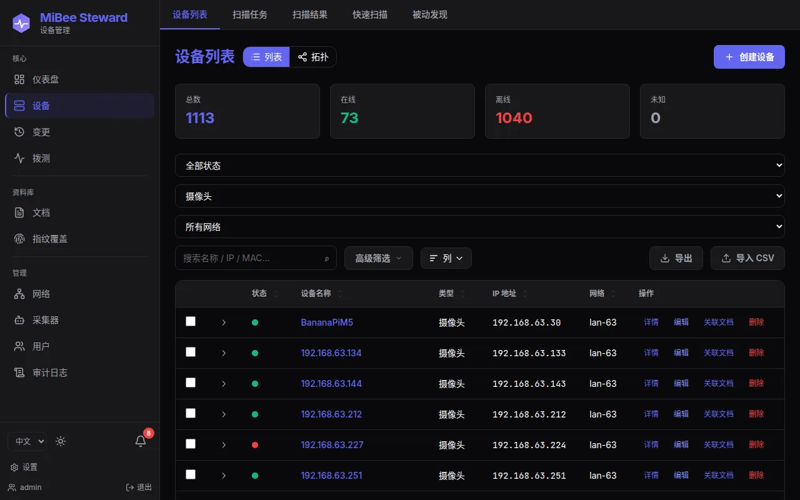Open the 列 columns dropdown
800x500 pixels.
(x=446, y=258)
